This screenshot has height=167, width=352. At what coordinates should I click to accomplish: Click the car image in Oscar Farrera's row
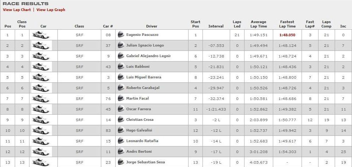(41, 109)
